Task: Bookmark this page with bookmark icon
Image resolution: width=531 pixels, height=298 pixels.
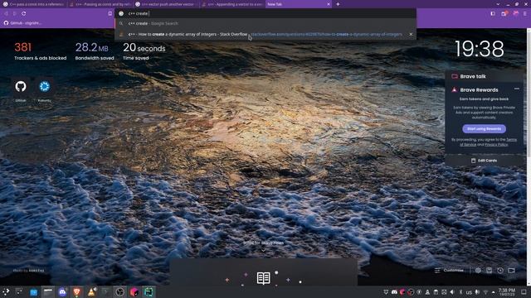Action: [110, 13]
